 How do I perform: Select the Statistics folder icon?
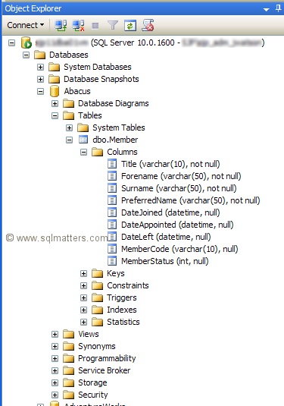[x=98, y=323]
